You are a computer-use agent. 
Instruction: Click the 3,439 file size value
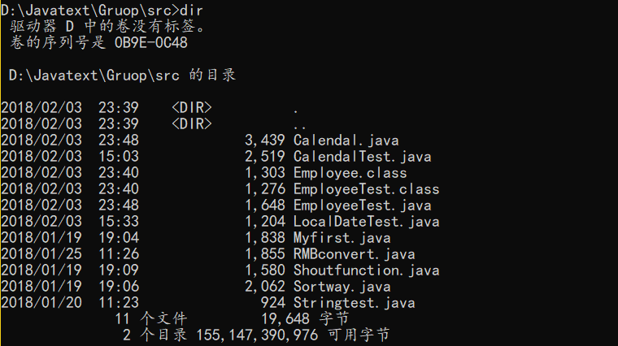265,141
